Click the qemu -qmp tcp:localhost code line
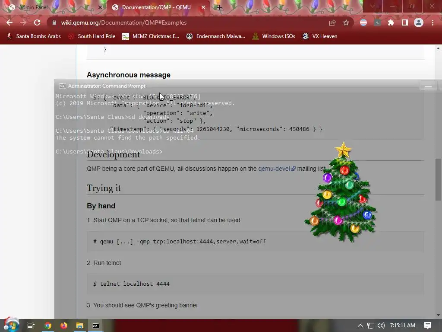Viewport: 442px width, 332px height. pyautogui.click(x=180, y=241)
